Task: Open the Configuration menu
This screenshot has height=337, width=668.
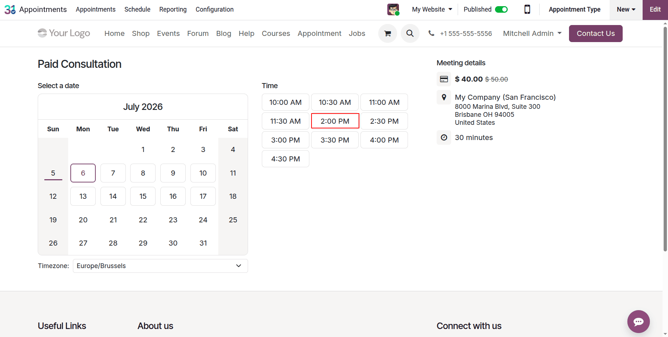Action: point(215,9)
